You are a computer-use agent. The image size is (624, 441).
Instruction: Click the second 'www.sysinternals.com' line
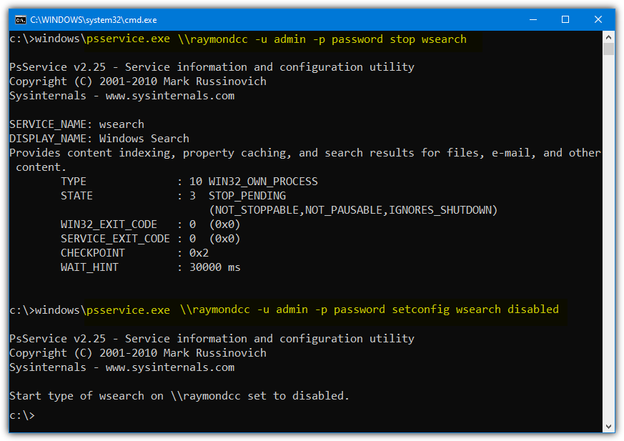[122, 367]
